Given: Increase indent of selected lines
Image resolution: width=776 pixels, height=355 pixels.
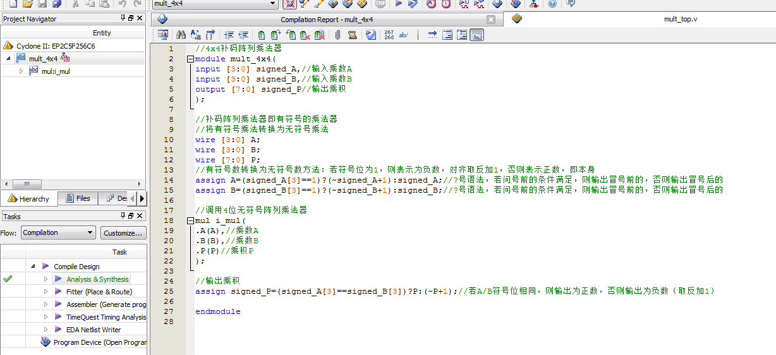Looking at the screenshot, I should (x=228, y=35).
